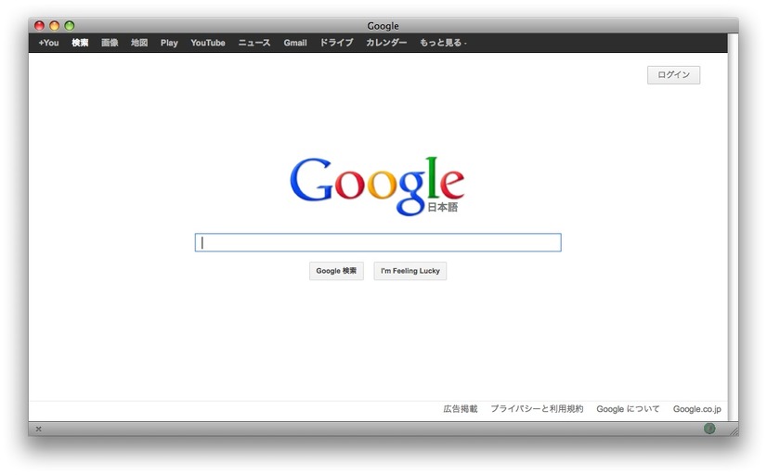Open the +You link in top bar
The width and height of the screenshot is (767, 475).
click(x=48, y=43)
